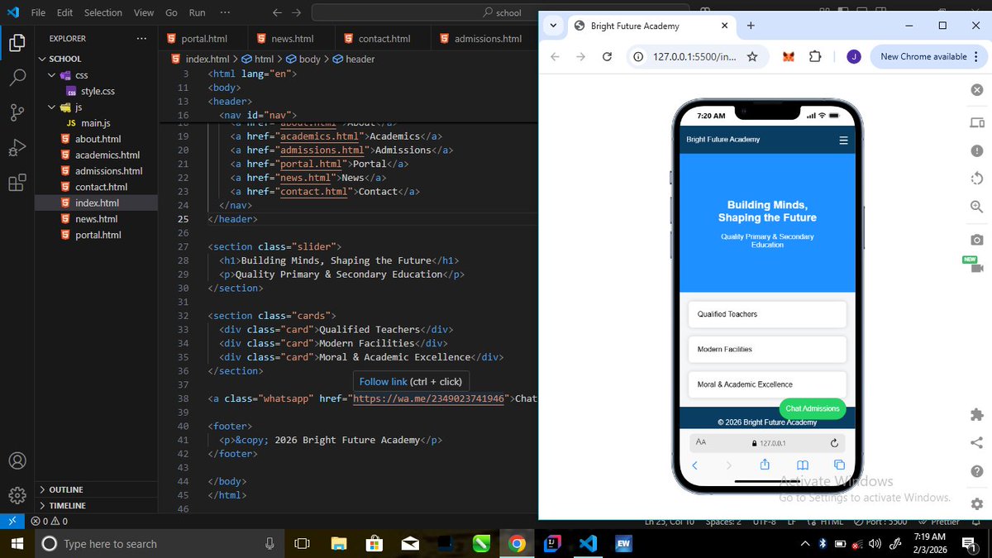The image size is (992, 558).
Task: Open Chrome's three-dot menu
Action: coord(975,57)
